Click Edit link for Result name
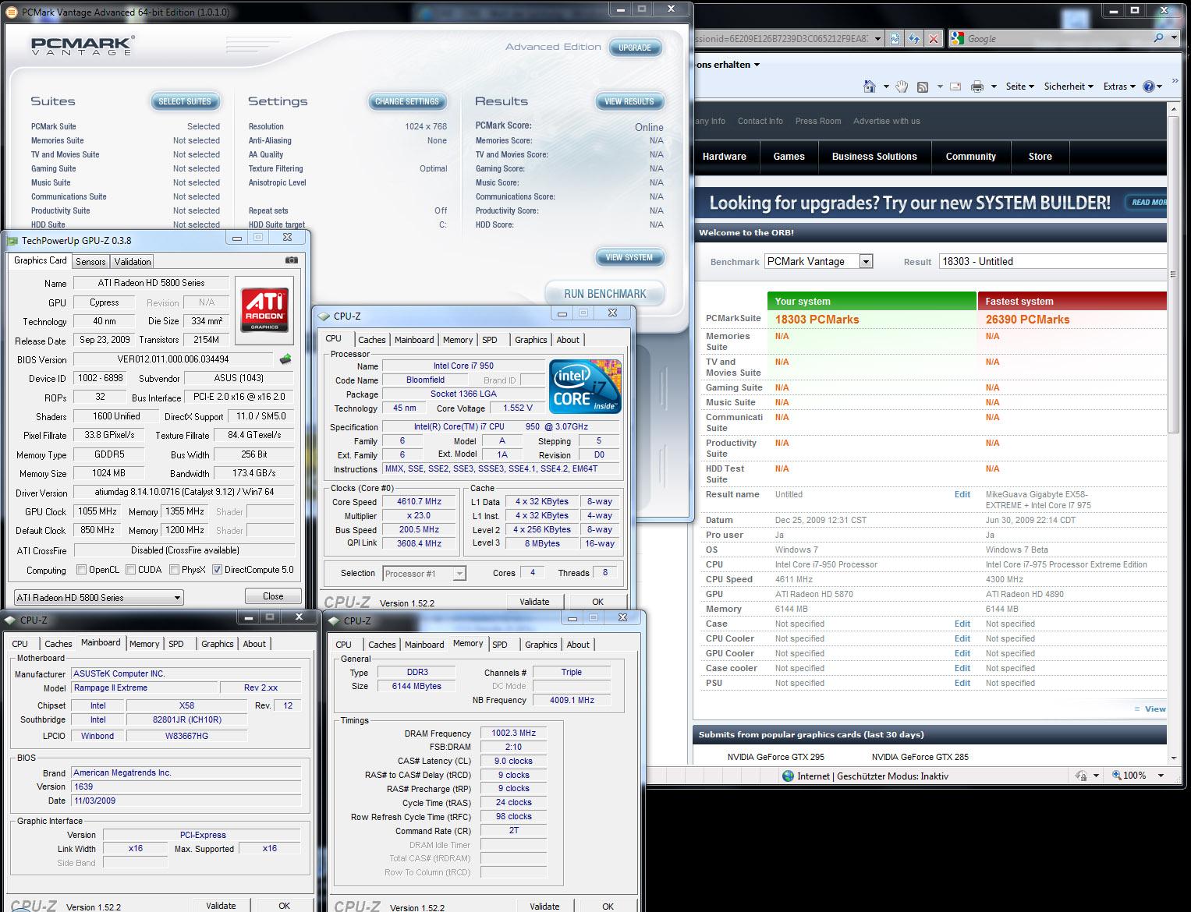Image resolution: width=1191 pixels, height=912 pixels. pyautogui.click(x=962, y=494)
